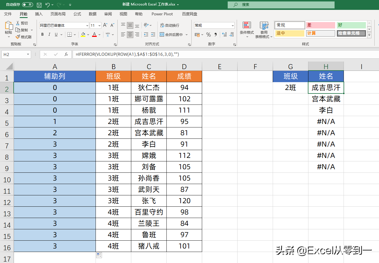The image size is (379, 263).
Task: Toggle Bold formatting
Action: [42, 35]
